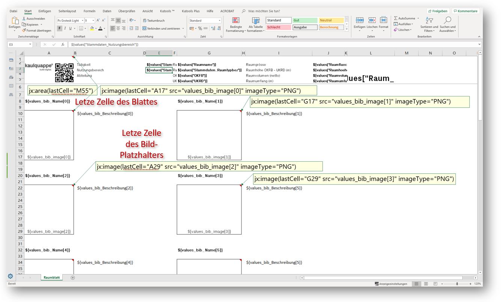Screen dimensions: 502x302
Task: Remove a decimal place
Action: 219,28
